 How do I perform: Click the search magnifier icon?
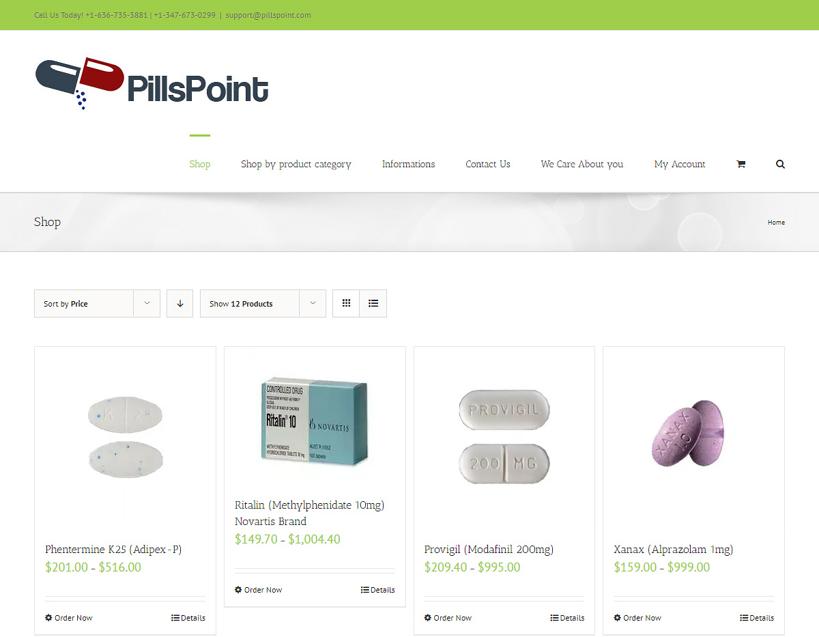[780, 164]
